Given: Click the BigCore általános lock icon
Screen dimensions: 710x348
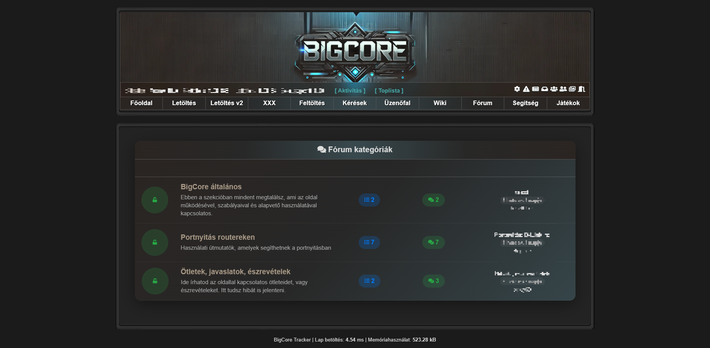Looking at the screenshot, I should (x=155, y=200).
